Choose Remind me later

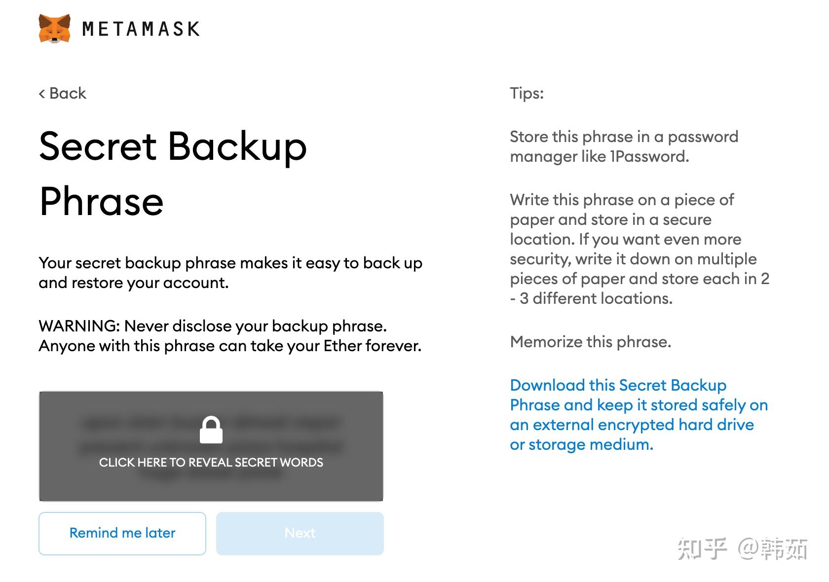tap(122, 533)
